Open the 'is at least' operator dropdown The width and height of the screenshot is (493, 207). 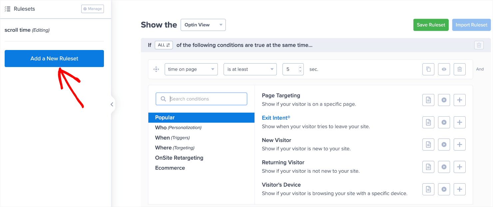pos(250,69)
